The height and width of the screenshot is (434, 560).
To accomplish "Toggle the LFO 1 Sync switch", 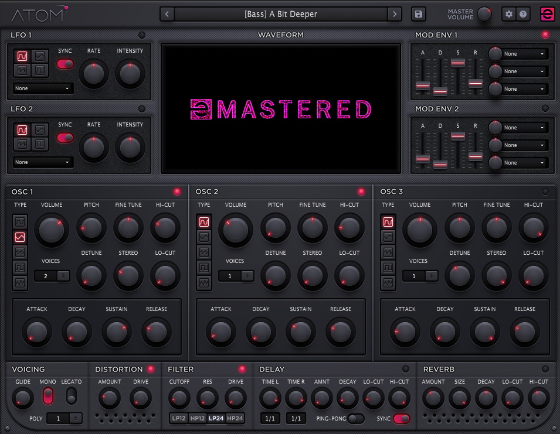I will [x=65, y=64].
